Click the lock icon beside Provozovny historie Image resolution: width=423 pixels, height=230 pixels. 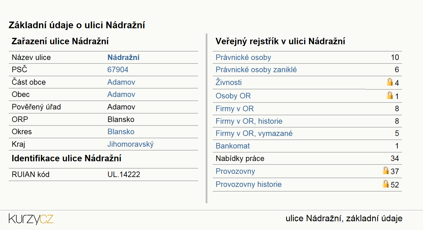click(386, 183)
